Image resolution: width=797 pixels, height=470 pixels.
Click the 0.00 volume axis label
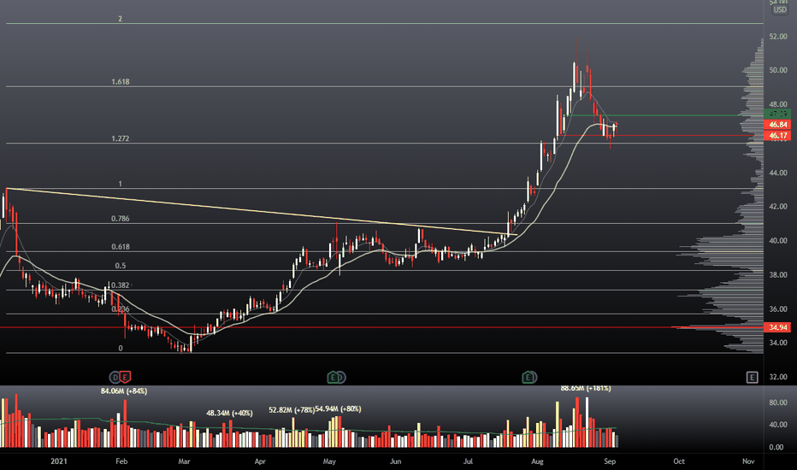click(x=776, y=447)
